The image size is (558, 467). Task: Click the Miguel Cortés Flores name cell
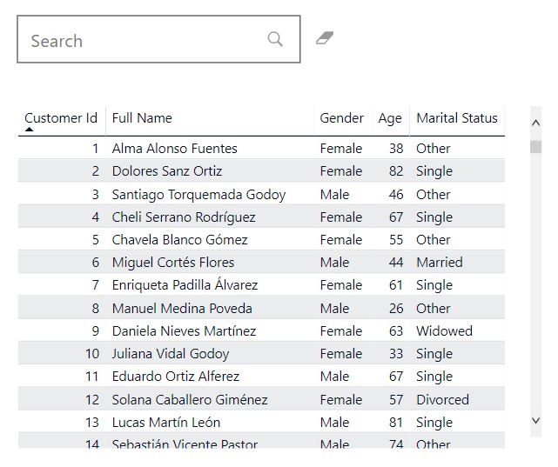tap(173, 263)
